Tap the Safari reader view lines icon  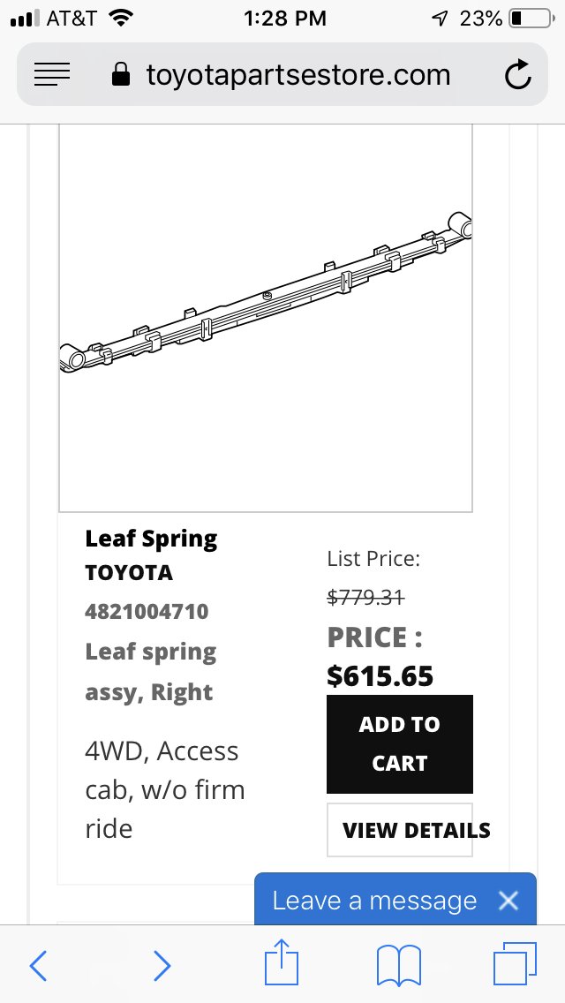tap(52, 75)
